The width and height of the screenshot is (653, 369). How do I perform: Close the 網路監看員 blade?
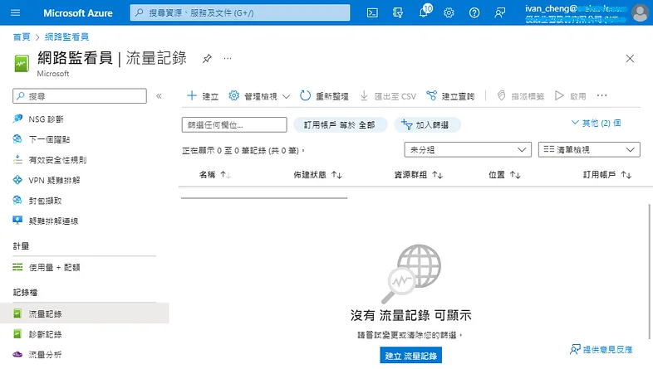click(630, 59)
